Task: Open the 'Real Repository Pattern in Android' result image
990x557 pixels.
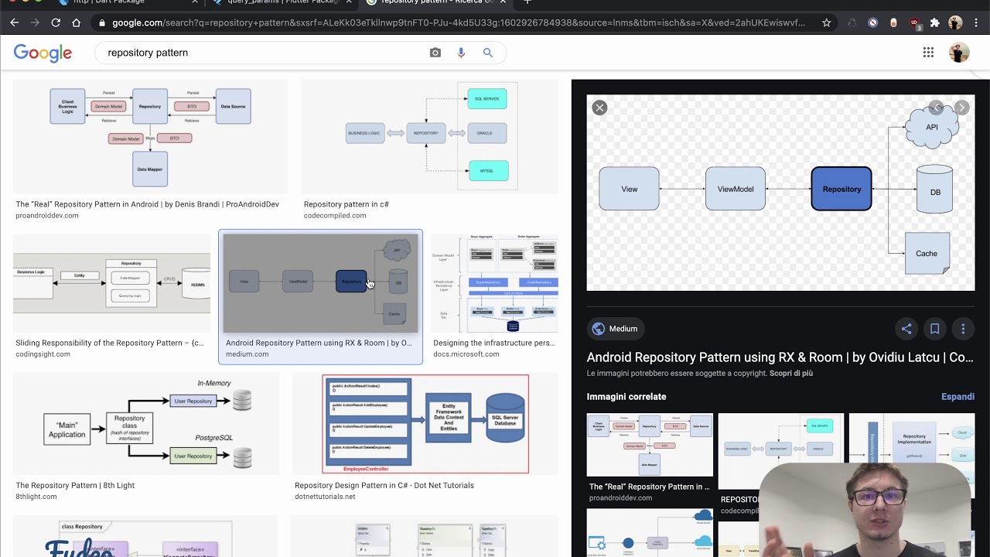Action: 151,137
